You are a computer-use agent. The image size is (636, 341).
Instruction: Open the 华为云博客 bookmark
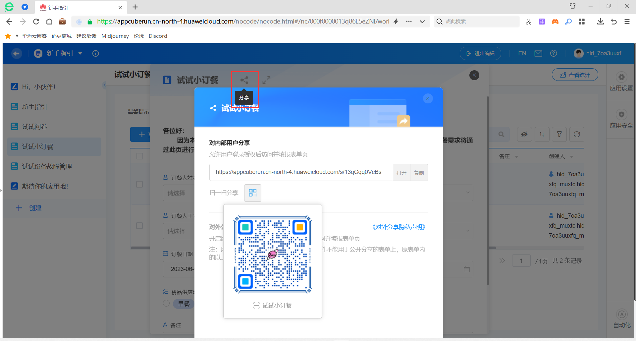click(x=34, y=36)
